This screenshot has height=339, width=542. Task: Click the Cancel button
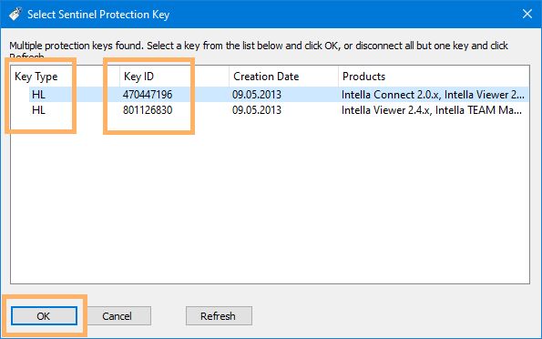[x=117, y=316]
